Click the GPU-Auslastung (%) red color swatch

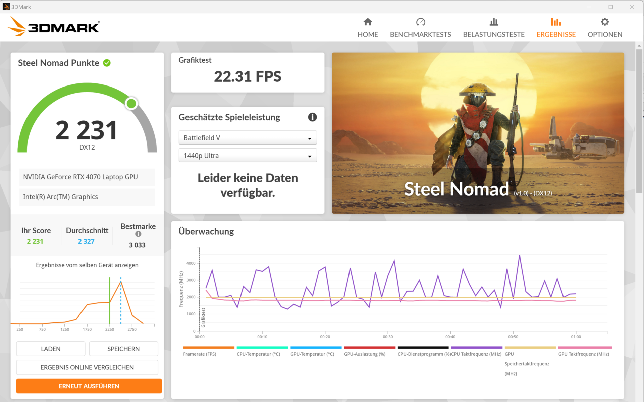pos(369,348)
